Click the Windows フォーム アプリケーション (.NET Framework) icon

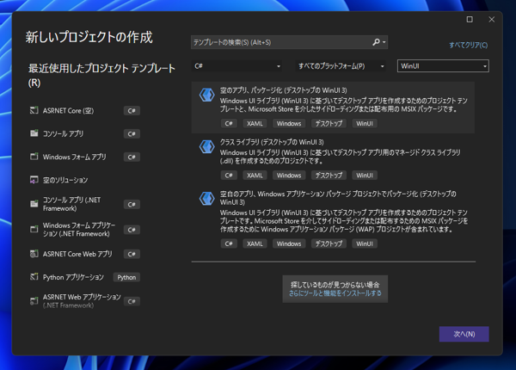(x=34, y=229)
